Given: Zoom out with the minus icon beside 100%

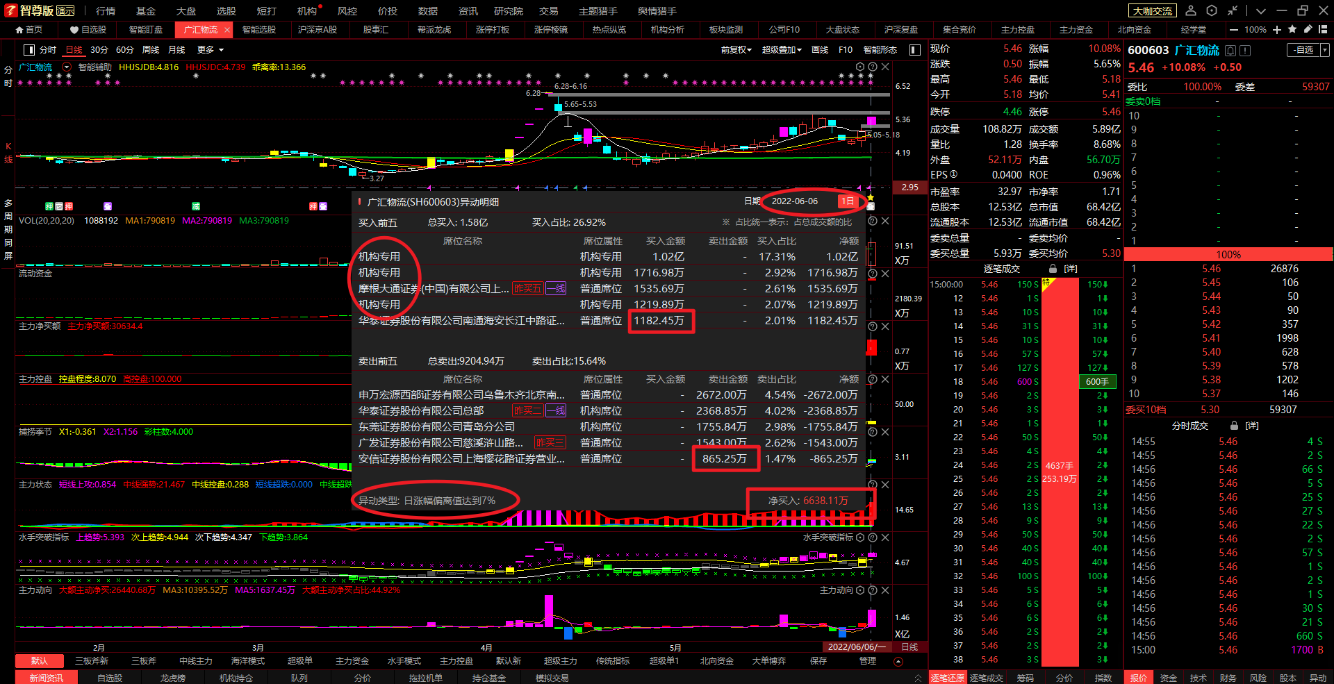Looking at the screenshot, I should pos(1234,30).
